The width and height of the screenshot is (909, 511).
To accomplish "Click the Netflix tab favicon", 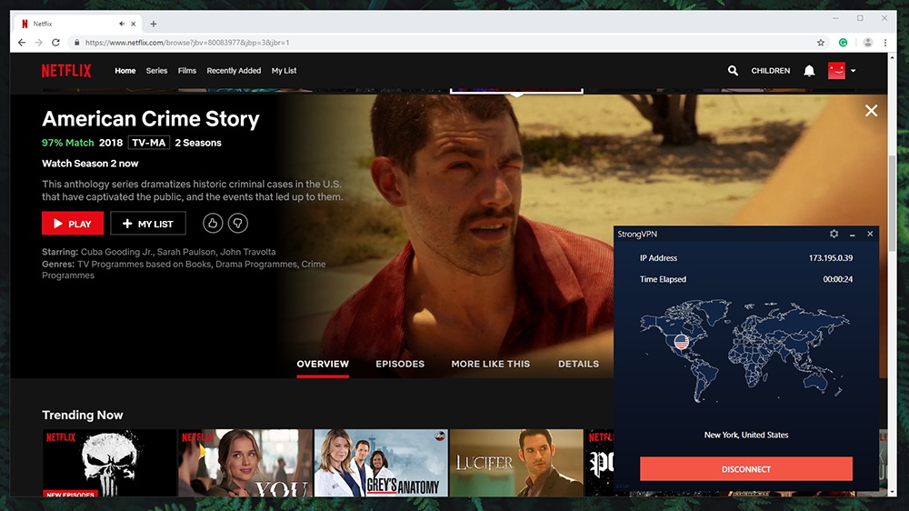I will 25,24.
